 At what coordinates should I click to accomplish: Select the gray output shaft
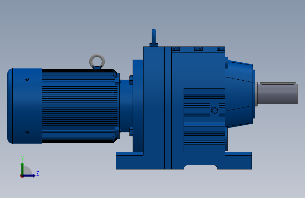(x=277, y=94)
